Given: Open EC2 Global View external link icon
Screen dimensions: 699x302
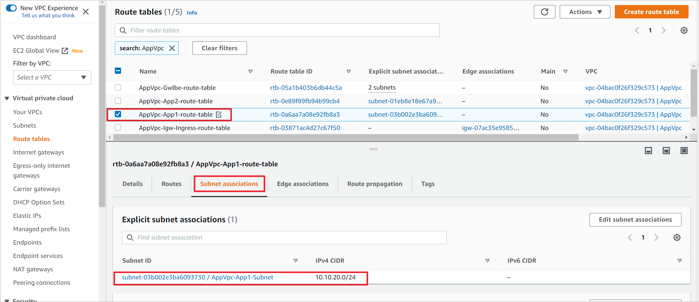Looking at the screenshot, I should coord(65,51).
